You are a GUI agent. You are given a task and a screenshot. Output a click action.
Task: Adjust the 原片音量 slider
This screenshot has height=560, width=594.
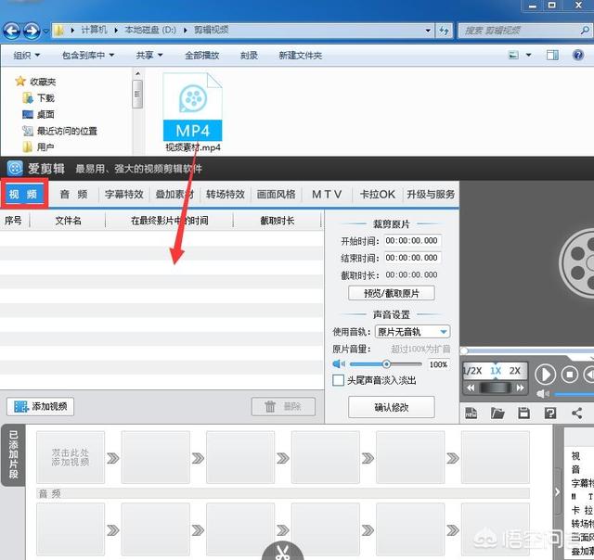[386, 364]
